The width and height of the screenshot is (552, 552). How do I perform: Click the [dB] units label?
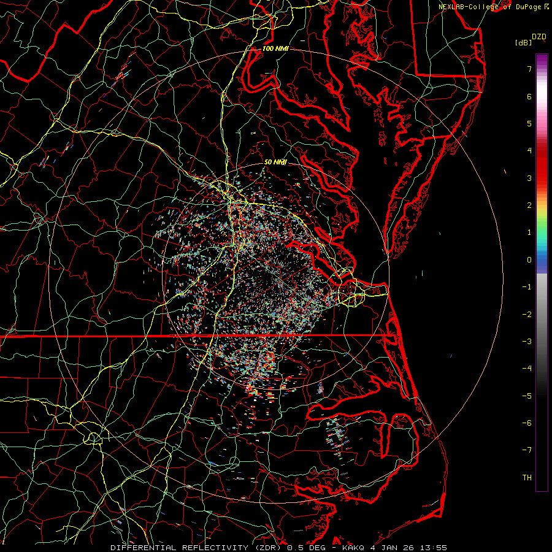(x=523, y=43)
